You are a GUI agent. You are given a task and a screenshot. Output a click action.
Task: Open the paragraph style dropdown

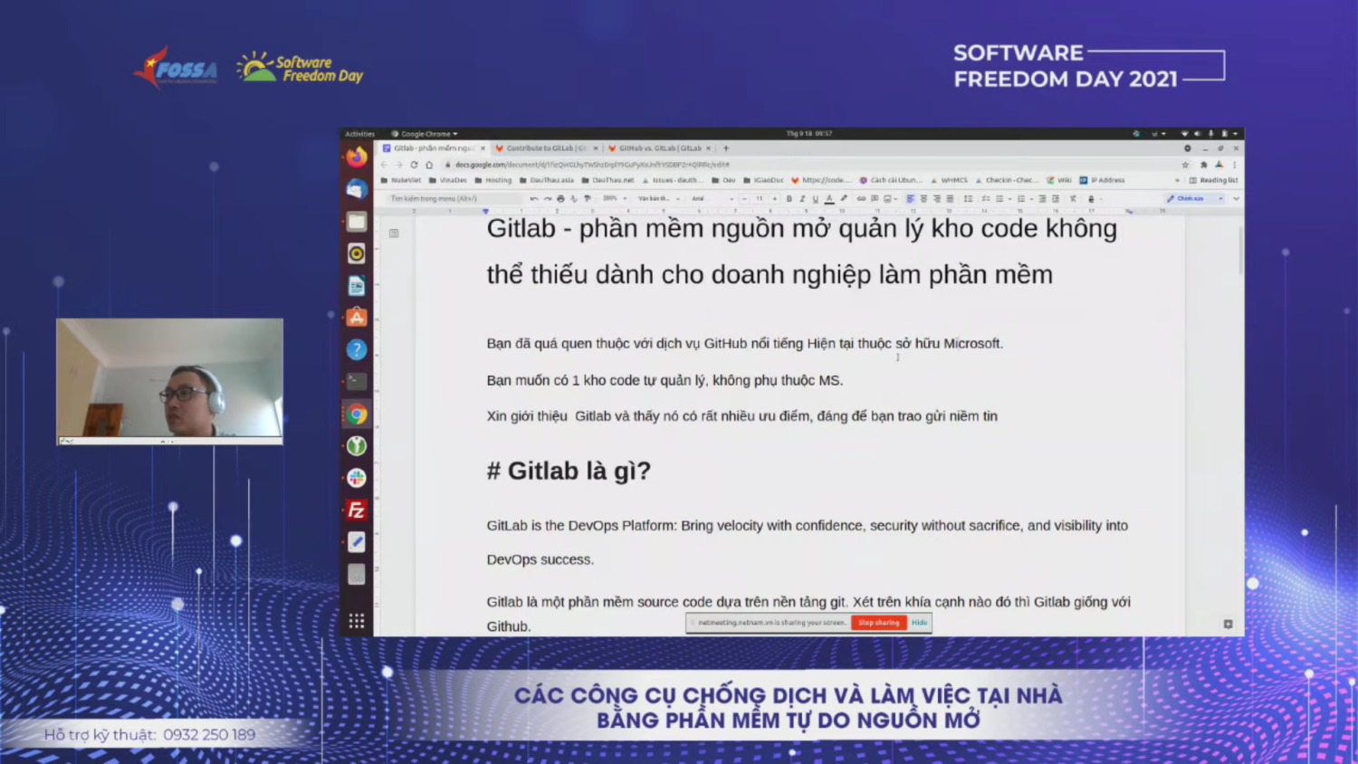(x=659, y=198)
